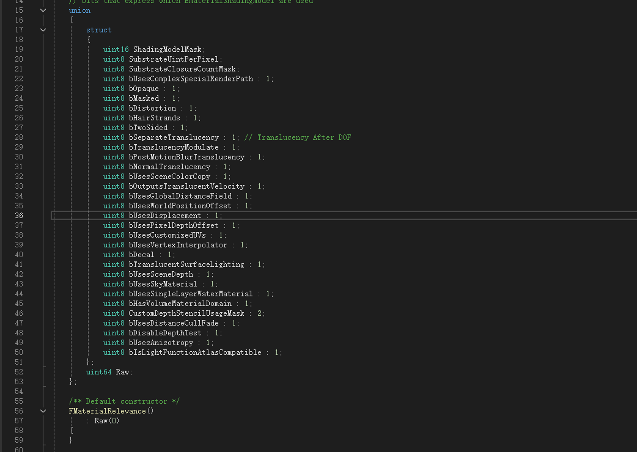Click the 'Translucency After DOF' comment

pos(297,137)
